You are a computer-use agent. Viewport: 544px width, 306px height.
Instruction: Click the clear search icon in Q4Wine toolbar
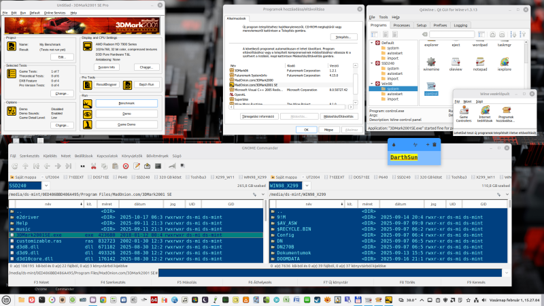(x=424, y=35)
